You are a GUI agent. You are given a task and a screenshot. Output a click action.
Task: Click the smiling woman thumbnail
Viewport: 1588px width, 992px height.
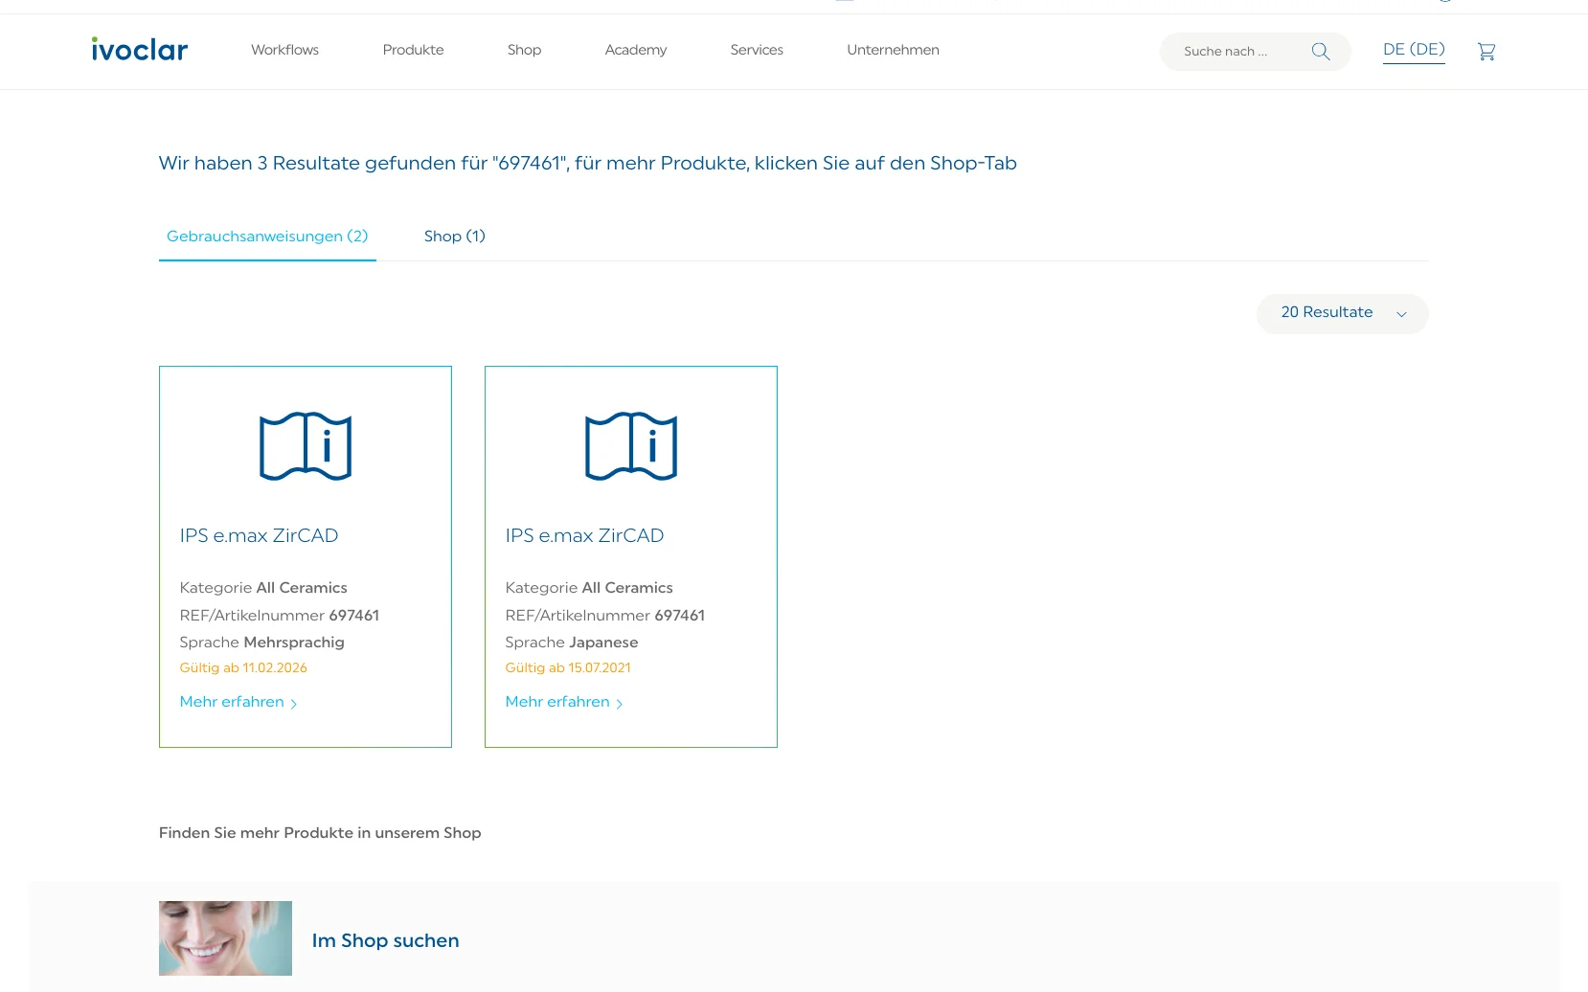click(x=225, y=938)
